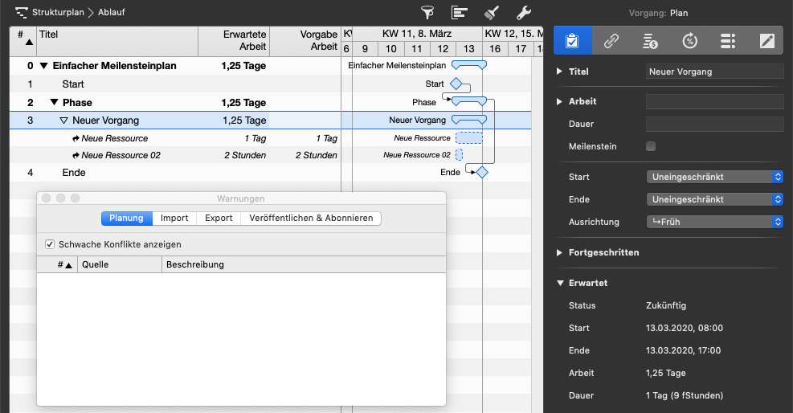Click the paintbrush style icon

(491, 12)
